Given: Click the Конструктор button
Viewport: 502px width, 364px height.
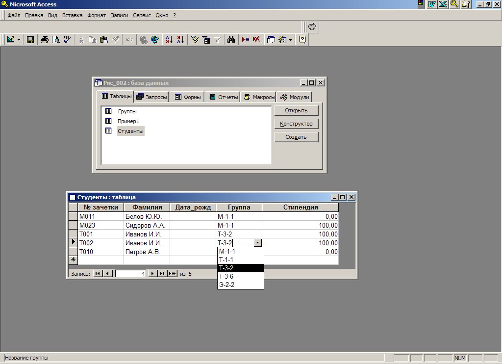Looking at the screenshot, I should (x=297, y=124).
